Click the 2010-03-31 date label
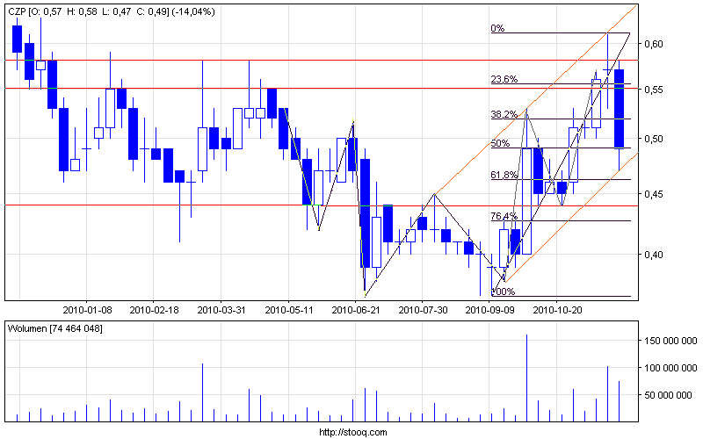The width and height of the screenshot is (703, 439). click(x=221, y=310)
